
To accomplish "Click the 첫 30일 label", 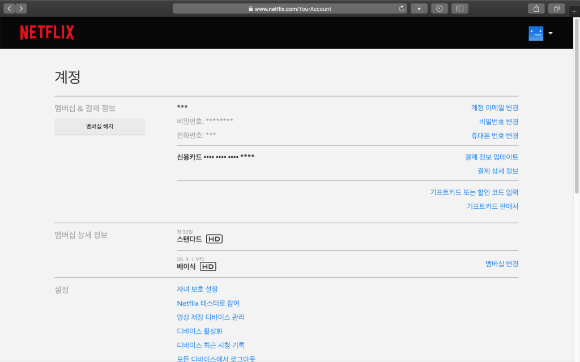I will coord(185,231).
